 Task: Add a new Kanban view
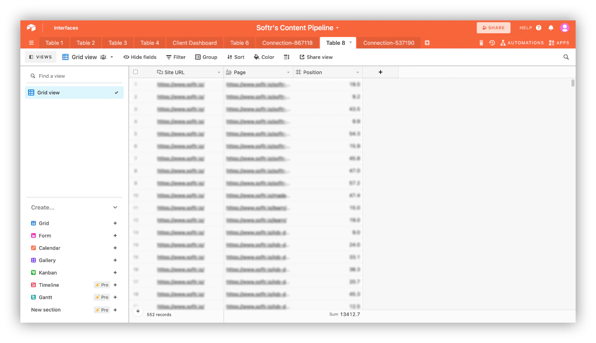tap(115, 273)
